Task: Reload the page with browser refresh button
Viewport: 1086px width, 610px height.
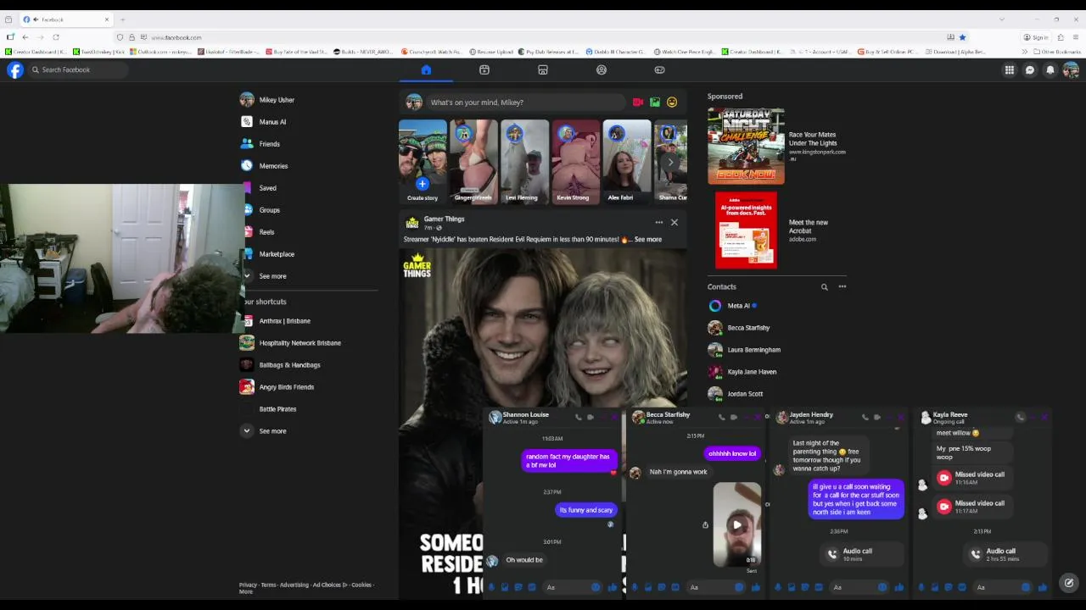Action: [x=56, y=37]
